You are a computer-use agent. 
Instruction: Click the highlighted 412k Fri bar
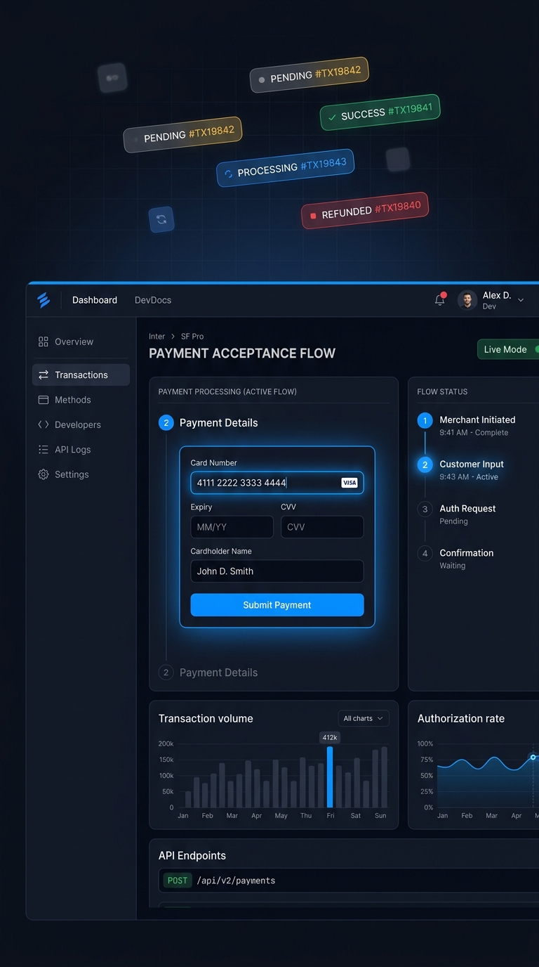tap(330, 777)
